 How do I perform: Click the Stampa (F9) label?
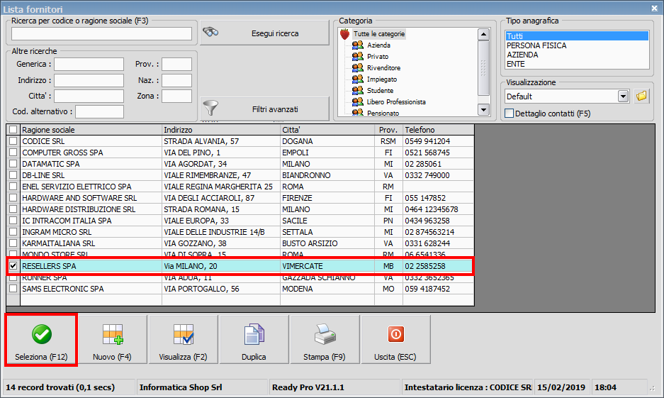pos(325,357)
